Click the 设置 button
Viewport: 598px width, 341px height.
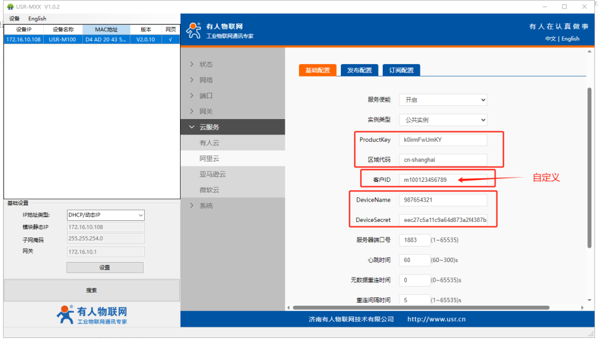(105, 267)
